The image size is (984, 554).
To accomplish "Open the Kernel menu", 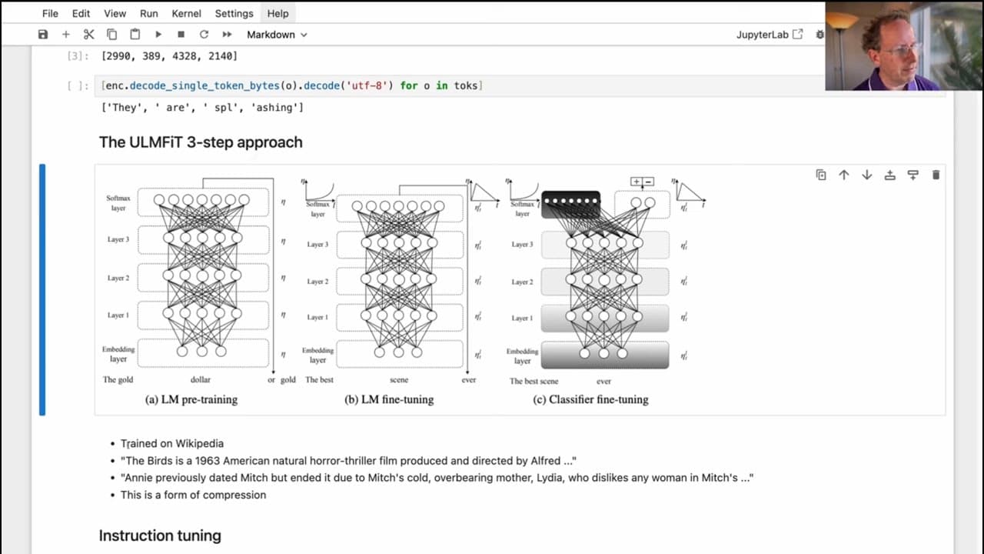I will pos(186,13).
